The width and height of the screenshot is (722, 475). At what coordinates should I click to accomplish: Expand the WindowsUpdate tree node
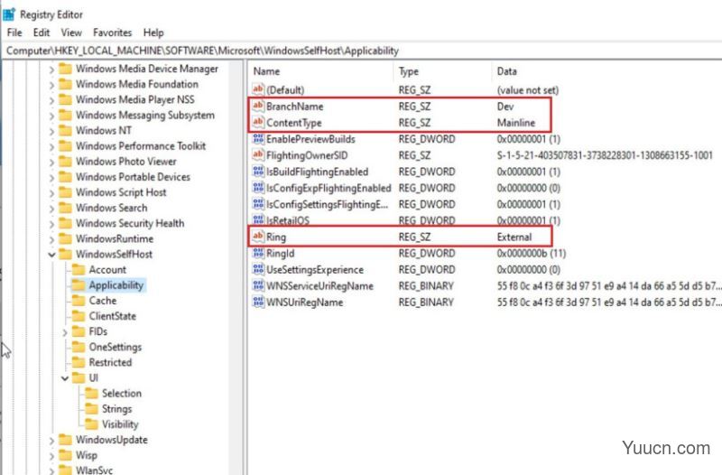[51, 440]
